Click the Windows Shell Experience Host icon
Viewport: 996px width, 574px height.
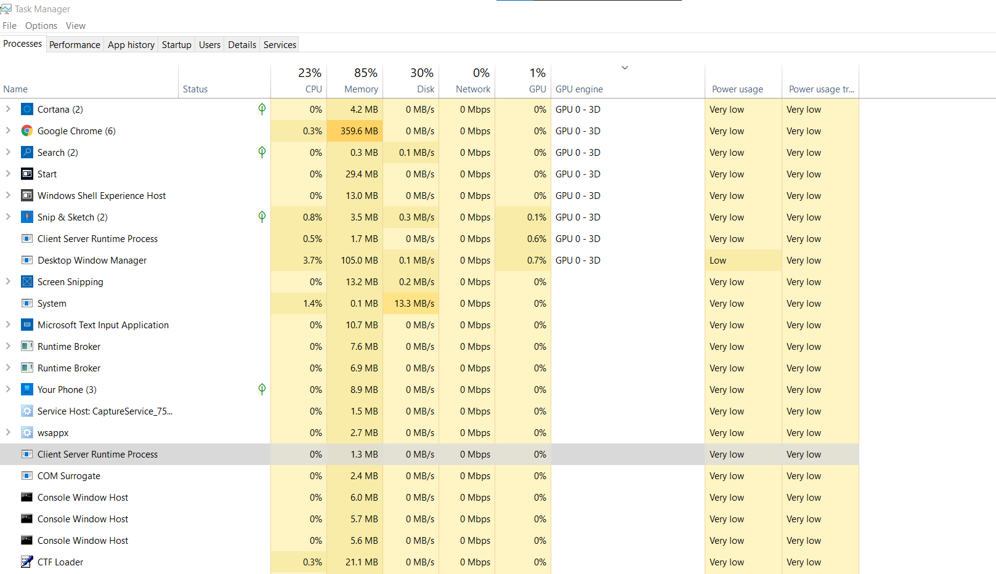pyautogui.click(x=27, y=196)
